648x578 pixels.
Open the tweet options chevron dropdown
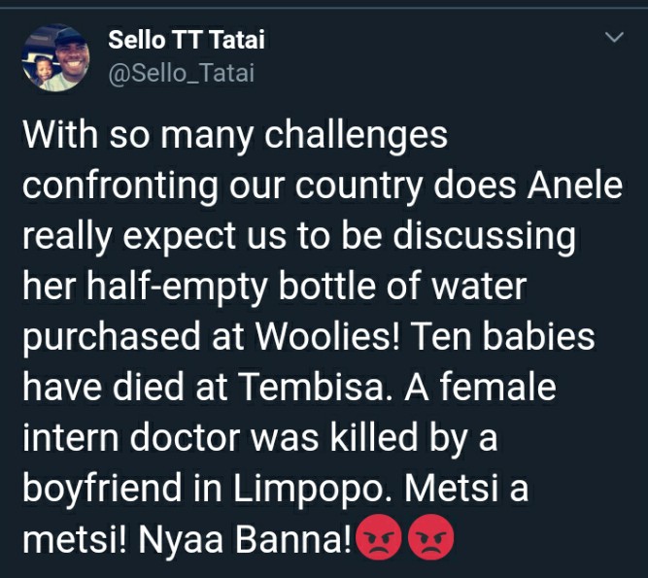pos(614,37)
